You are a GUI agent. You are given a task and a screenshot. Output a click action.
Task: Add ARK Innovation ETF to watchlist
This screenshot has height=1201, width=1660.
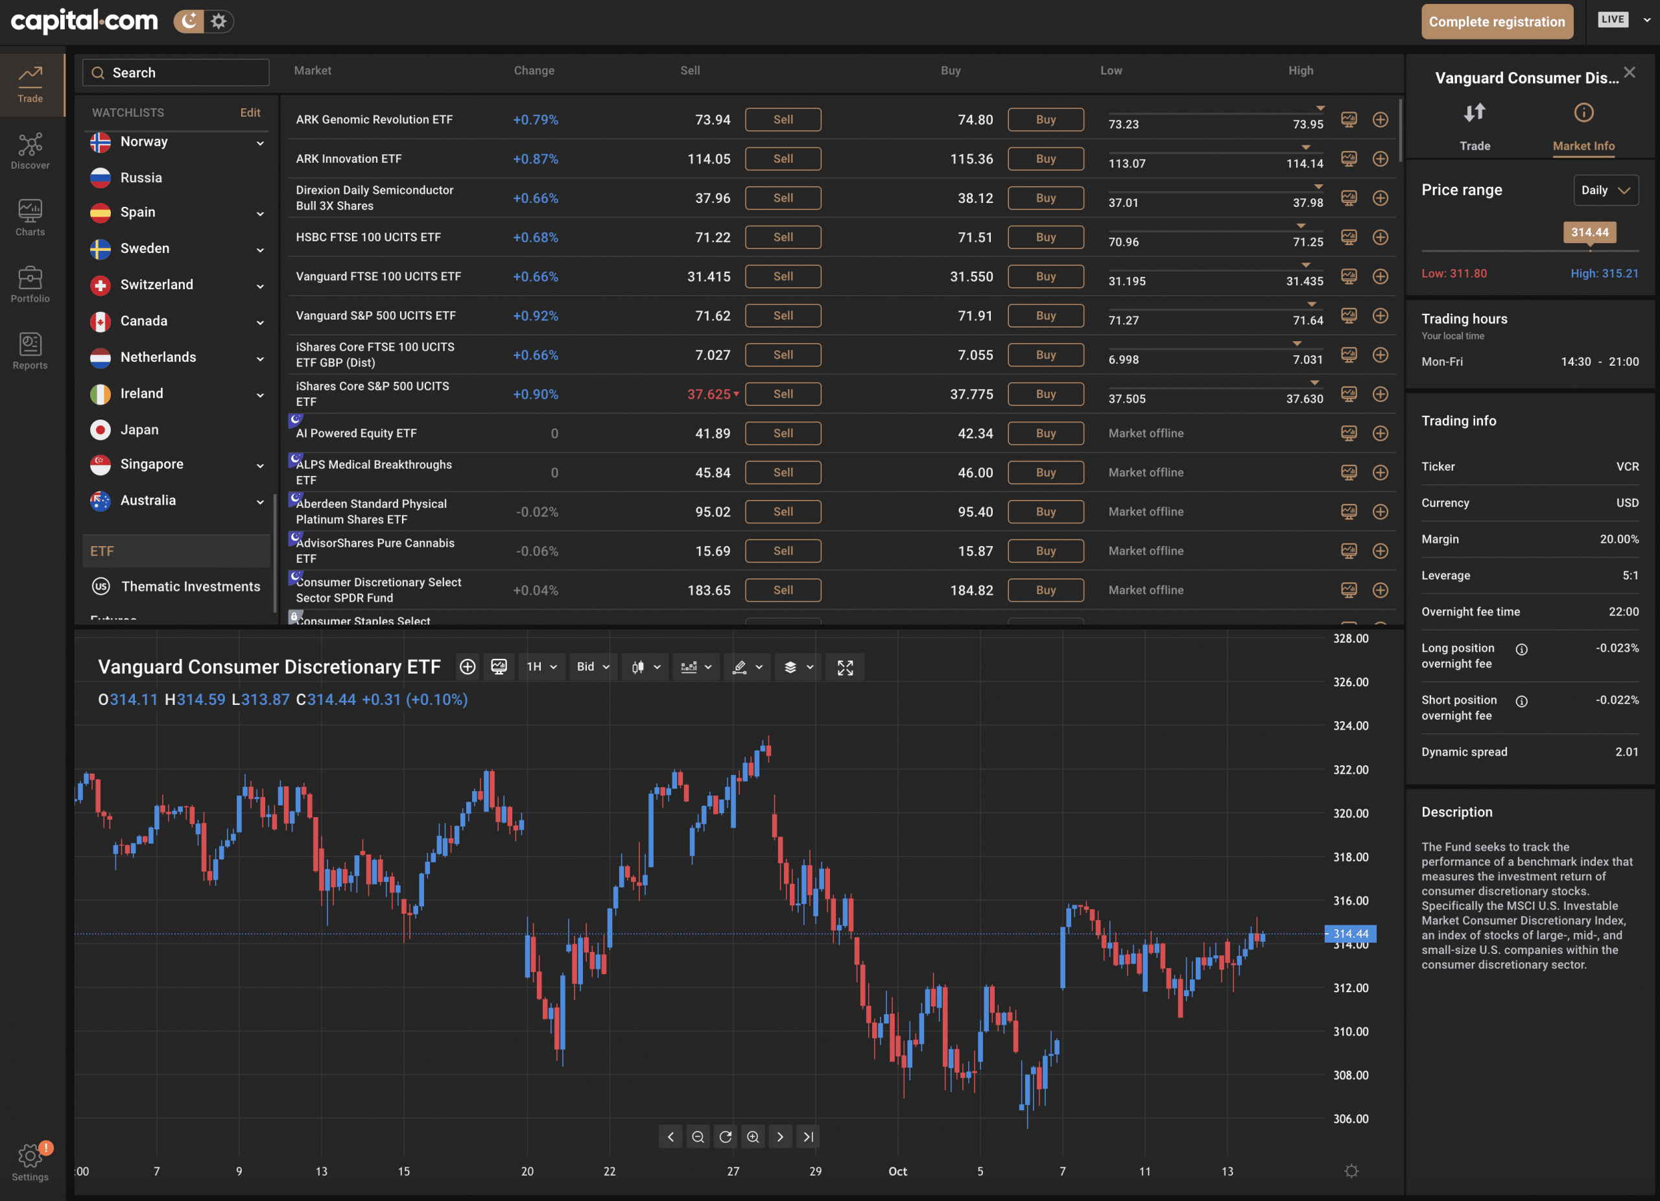(x=1381, y=159)
